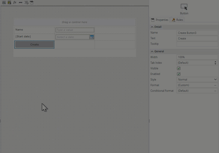Click the last toolbar icon

[x=32, y=2]
